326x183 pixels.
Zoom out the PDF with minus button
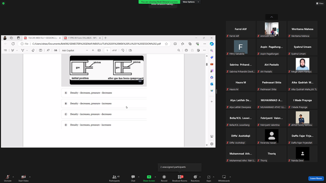87,50
